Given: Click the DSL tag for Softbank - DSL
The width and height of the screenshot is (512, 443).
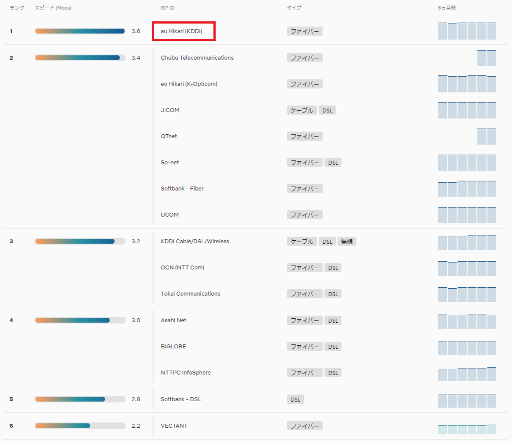Looking at the screenshot, I should point(295,399).
